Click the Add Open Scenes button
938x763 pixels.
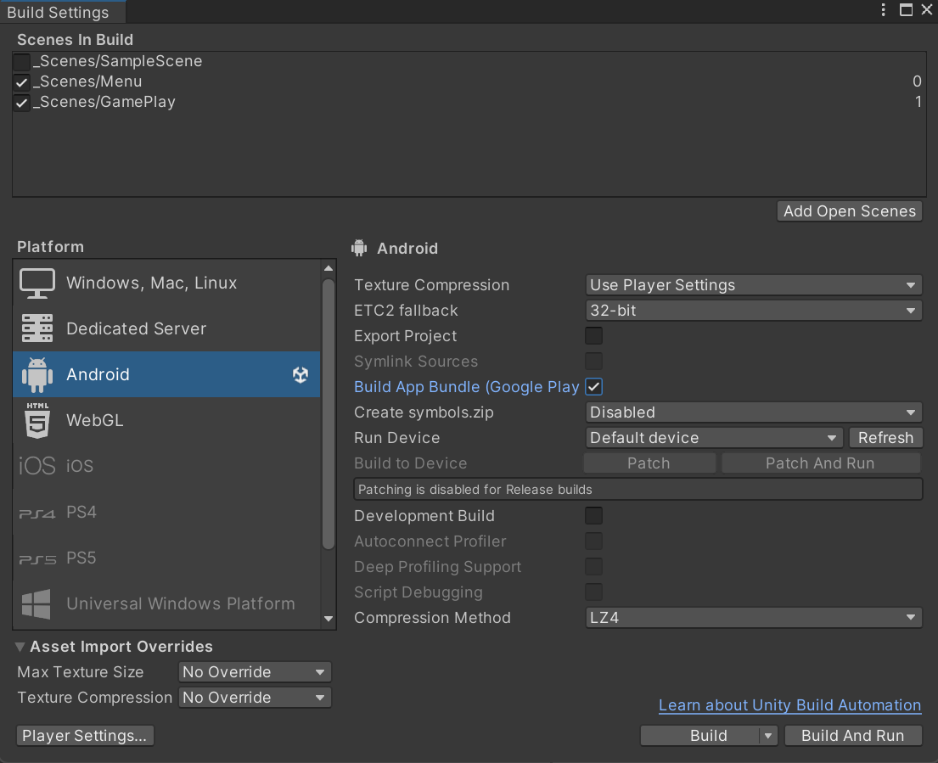pyautogui.click(x=849, y=211)
